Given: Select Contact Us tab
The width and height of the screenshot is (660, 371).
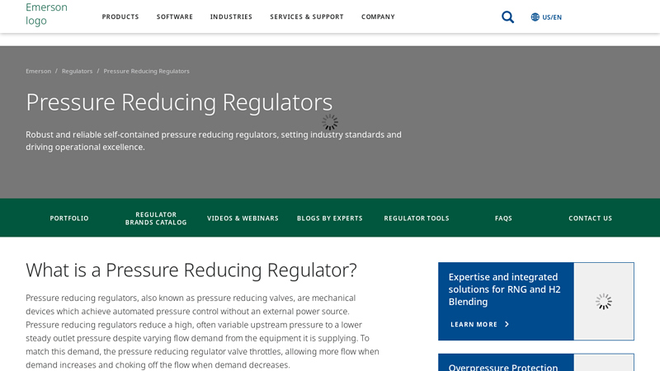Looking at the screenshot, I should (590, 218).
